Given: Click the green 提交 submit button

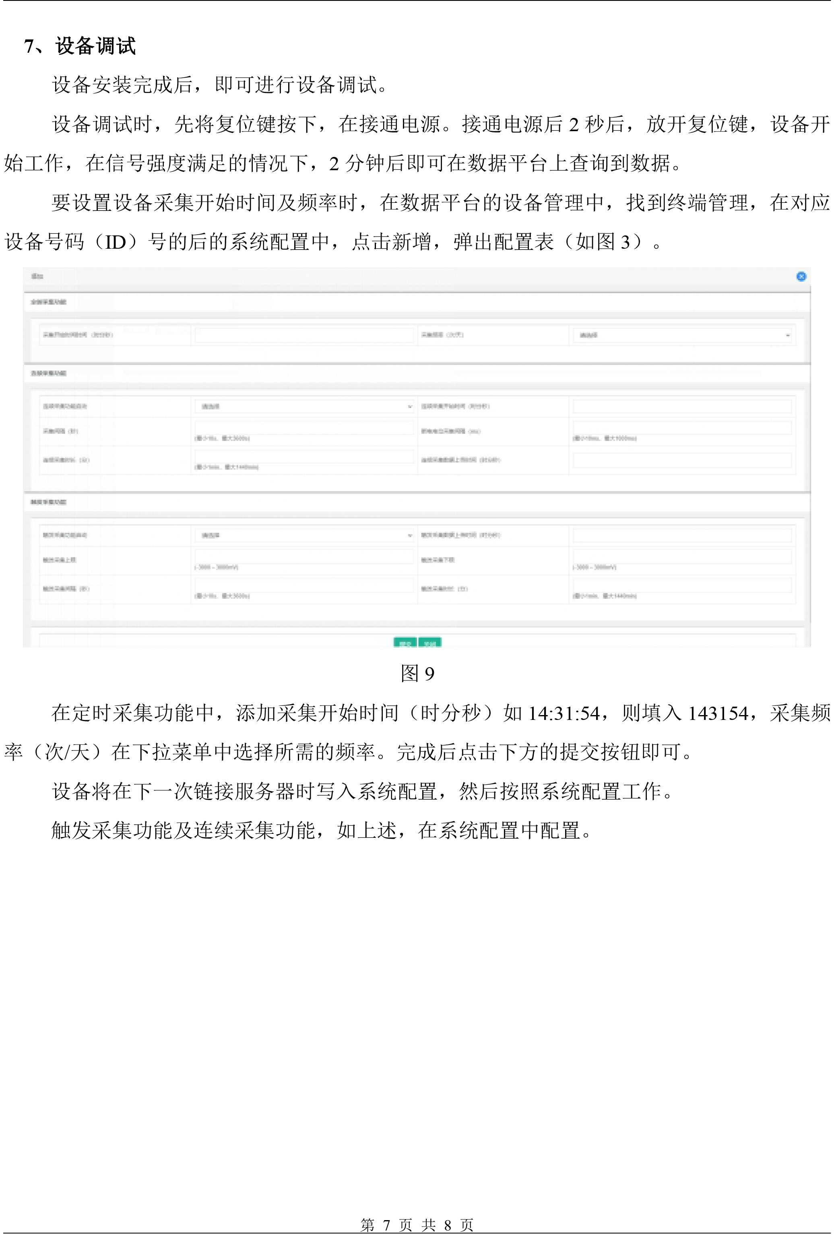Looking at the screenshot, I should [405, 643].
